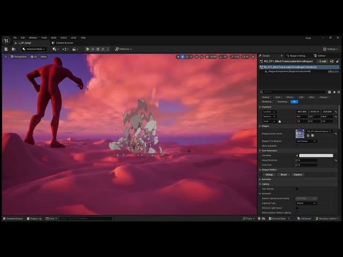Open Details panel settings gear icon

[x=338, y=92]
